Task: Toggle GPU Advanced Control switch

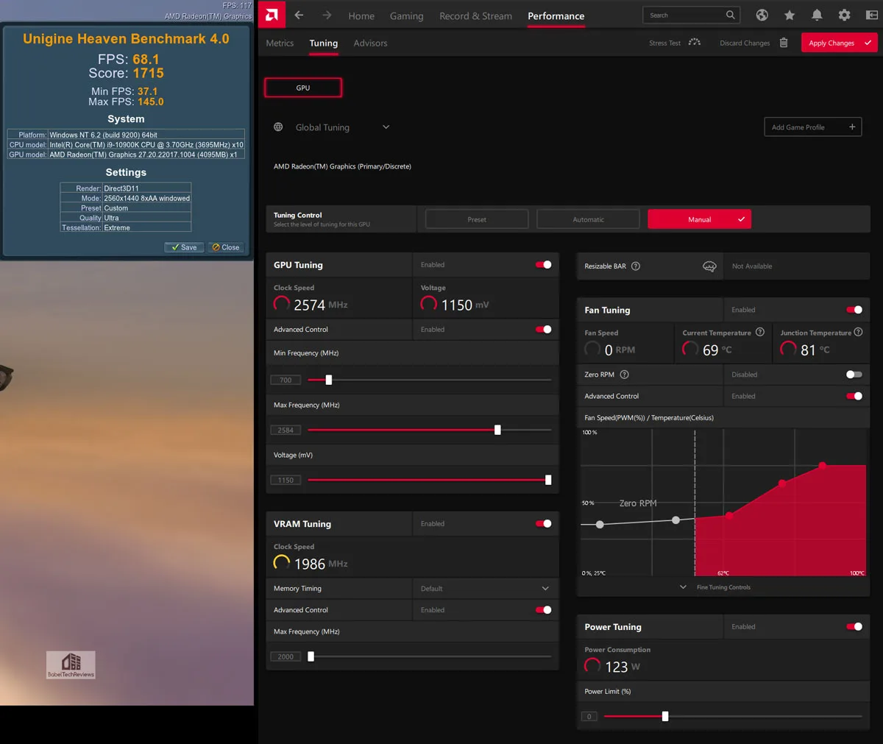Action: (544, 330)
